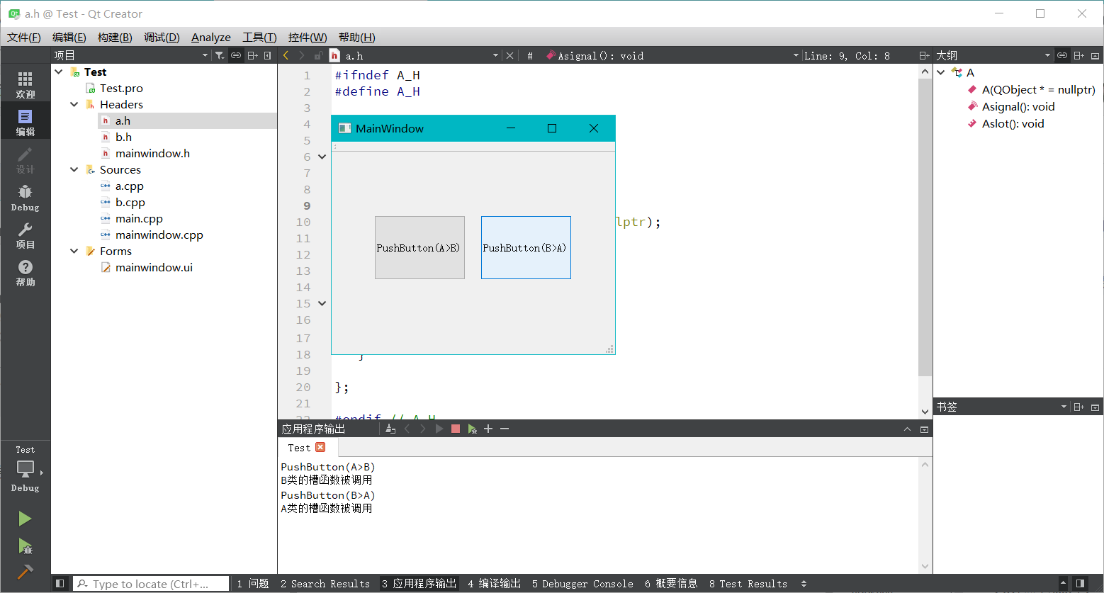Split the editor view
The width and height of the screenshot is (1104, 593).
[924, 55]
